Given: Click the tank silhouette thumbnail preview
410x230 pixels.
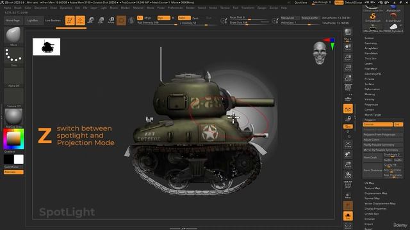Looking at the screenshot, I should (47, 47).
